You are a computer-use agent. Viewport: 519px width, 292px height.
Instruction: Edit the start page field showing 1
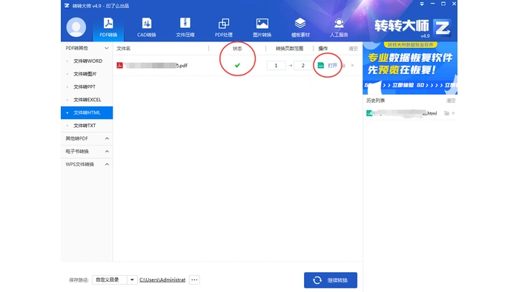pos(276,65)
